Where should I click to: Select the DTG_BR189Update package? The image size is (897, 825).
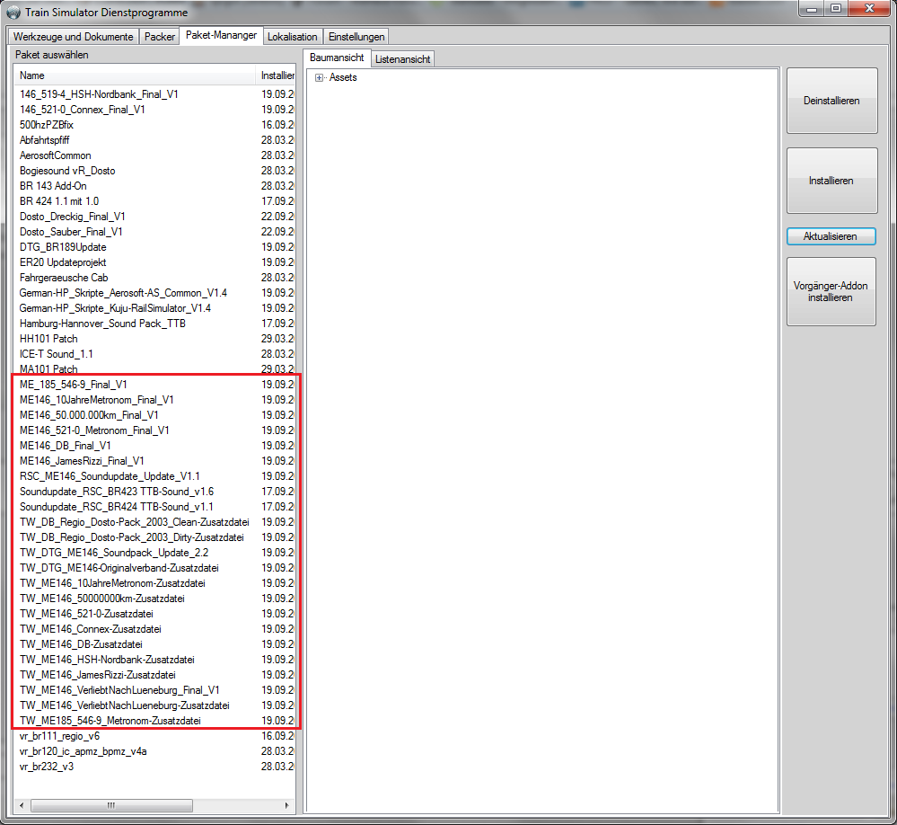[x=63, y=247]
